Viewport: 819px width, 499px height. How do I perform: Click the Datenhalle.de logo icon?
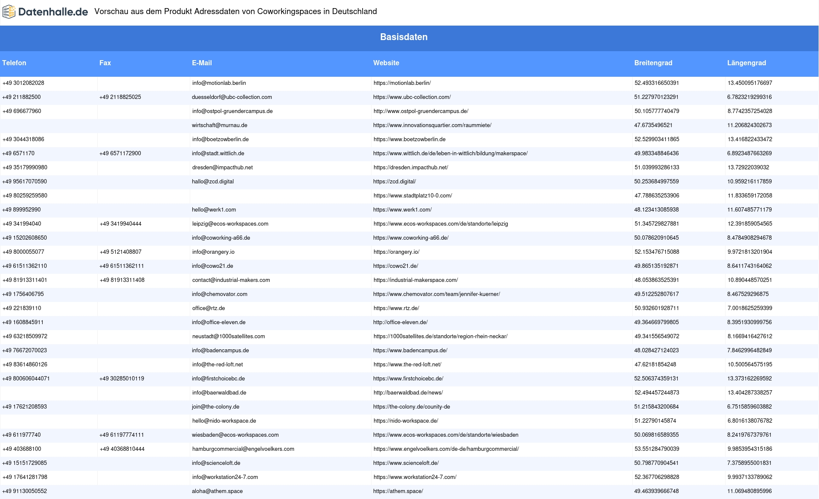click(x=9, y=12)
